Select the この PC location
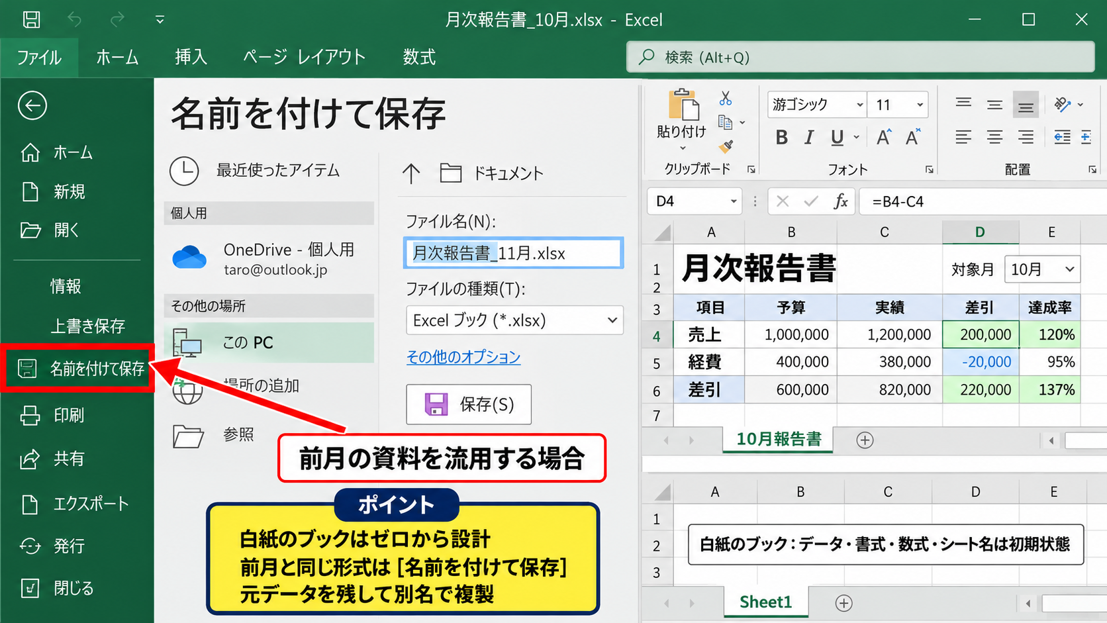Screen dimensions: 1107x623 pyautogui.click(x=269, y=342)
